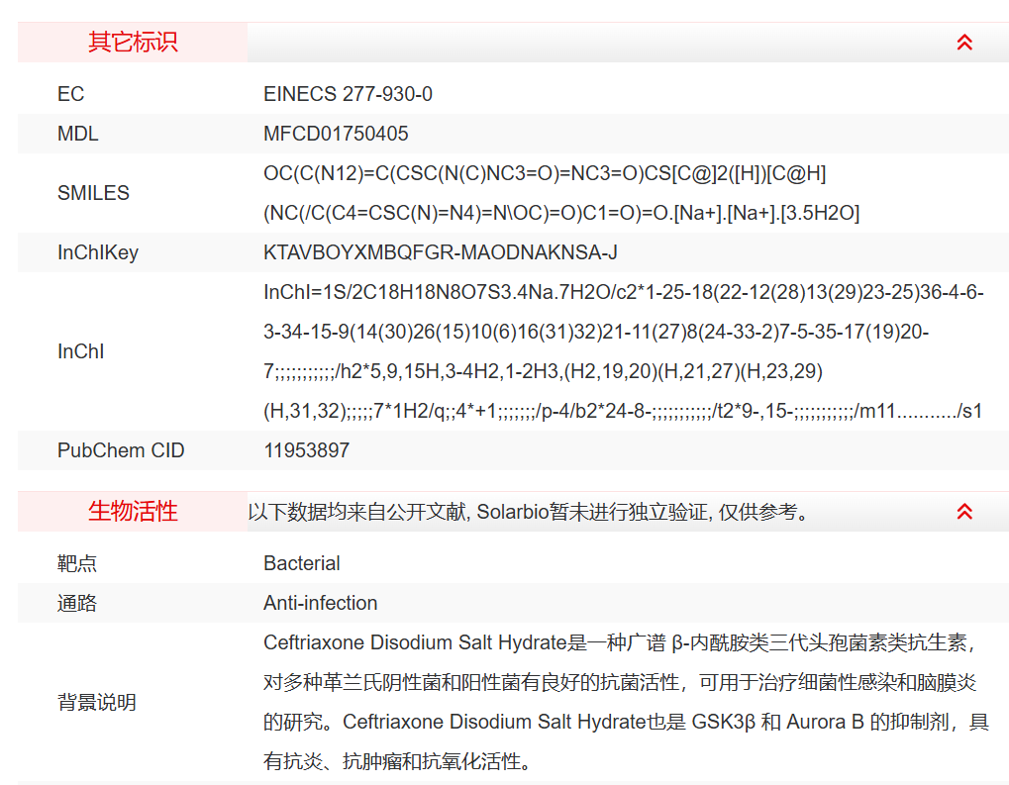The height and width of the screenshot is (785, 1009).
Task: Click the SMILES row label
Action: [93, 193]
